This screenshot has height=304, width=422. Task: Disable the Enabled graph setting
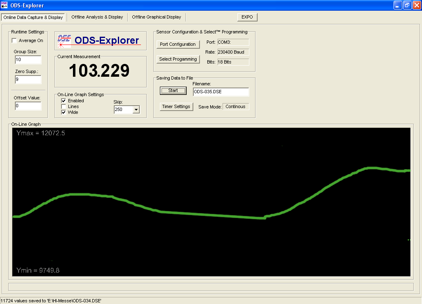tap(63, 100)
